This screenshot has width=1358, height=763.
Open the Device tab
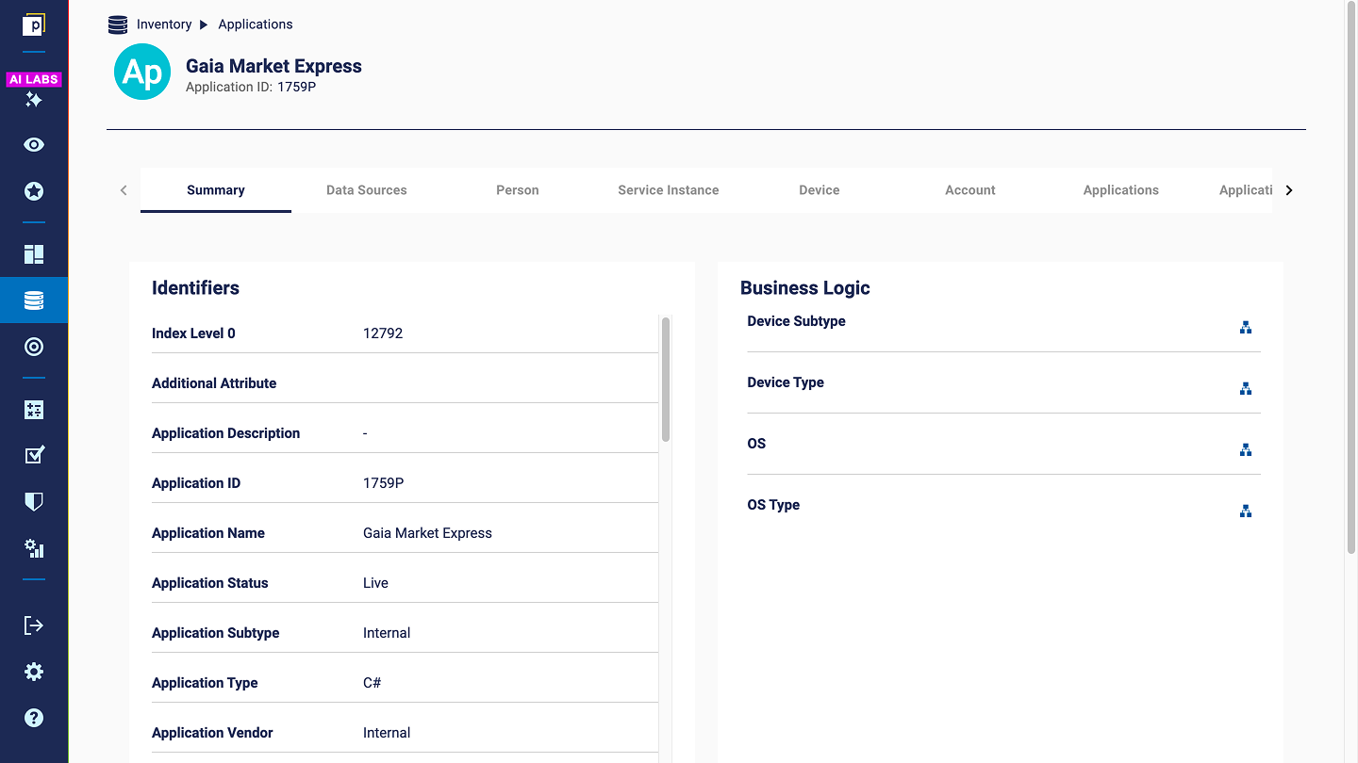[x=820, y=190]
